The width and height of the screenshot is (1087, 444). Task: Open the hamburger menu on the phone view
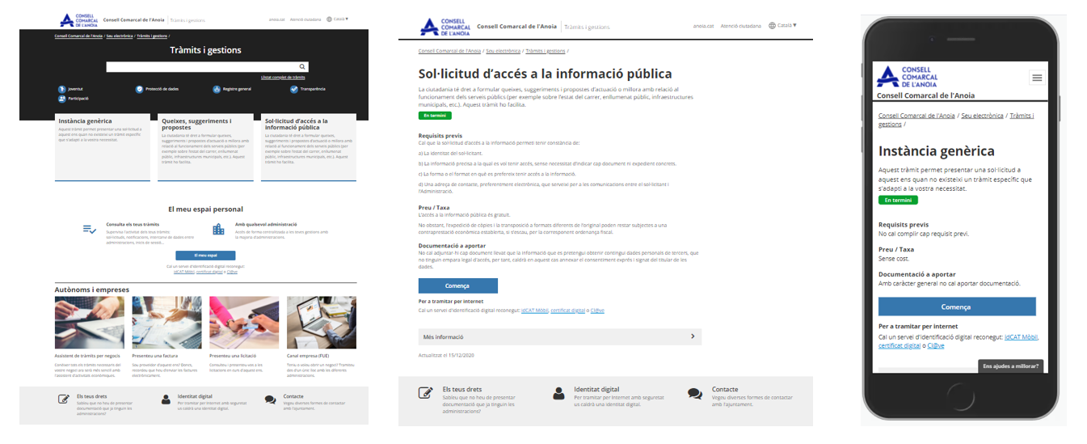(x=1037, y=78)
